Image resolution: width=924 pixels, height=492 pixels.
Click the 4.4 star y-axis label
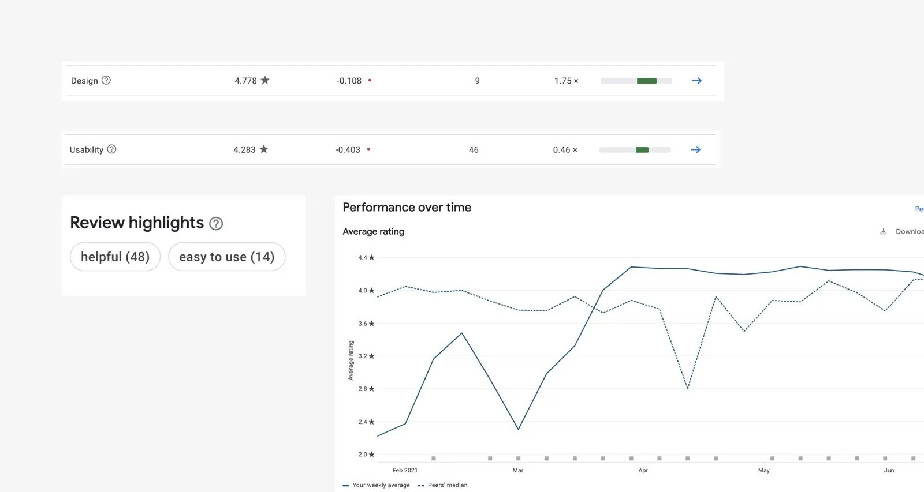click(x=366, y=257)
